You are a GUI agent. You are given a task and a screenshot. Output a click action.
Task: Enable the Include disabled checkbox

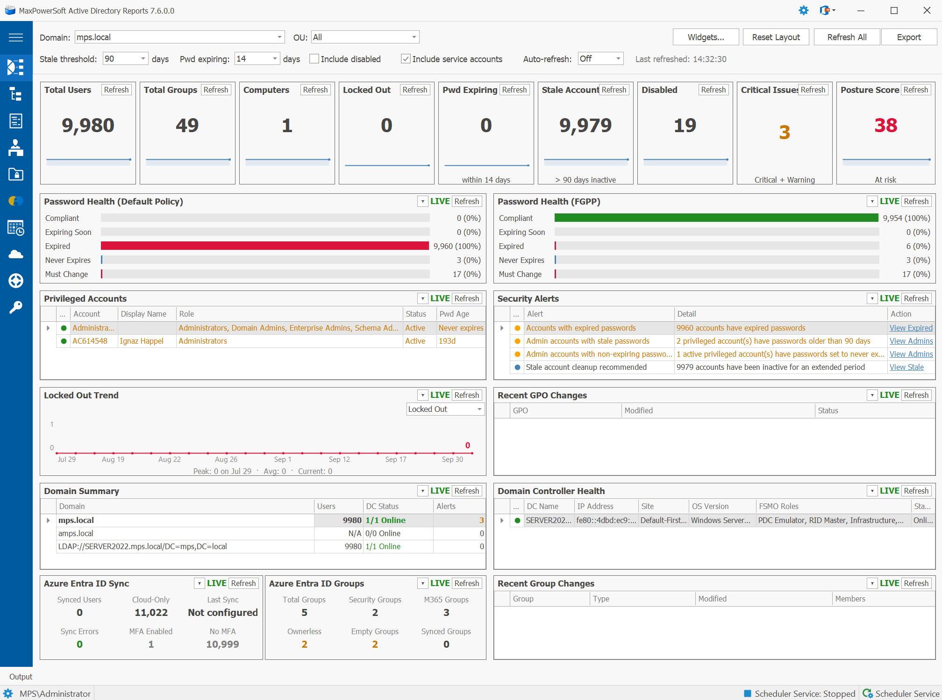point(314,59)
